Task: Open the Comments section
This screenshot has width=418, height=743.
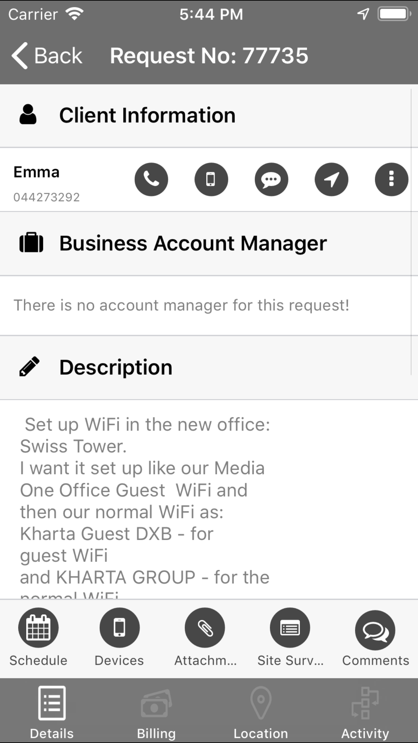Action: point(375,630)
